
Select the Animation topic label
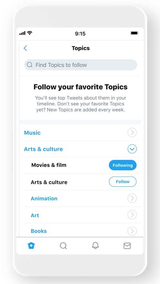[44, 198]
